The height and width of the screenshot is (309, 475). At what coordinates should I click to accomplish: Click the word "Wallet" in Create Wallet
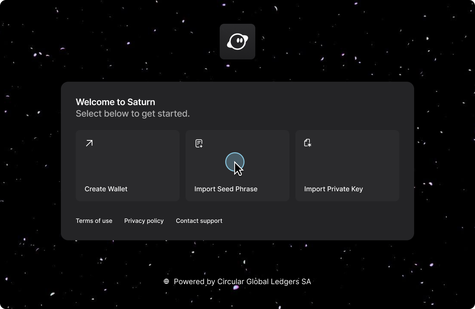(117, 189)
